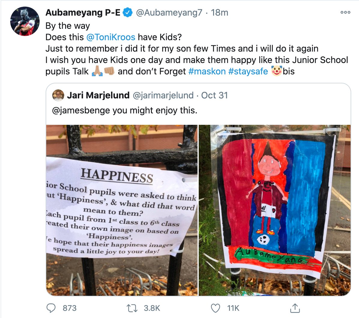Screen dimensions: 359x318
Task: Open Jari Marjelund's small avatar
Action: pos(58,95)
